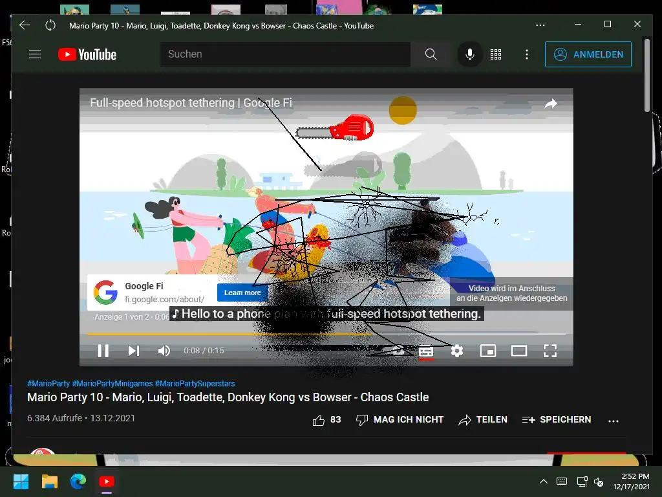Viewport: 662px width, 497px height.
Task: Launch Microsoft Edge from taskbar
Action: click(78, 481)
